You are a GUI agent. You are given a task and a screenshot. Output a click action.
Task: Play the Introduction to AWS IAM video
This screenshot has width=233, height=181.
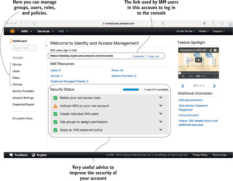point(198,60)
